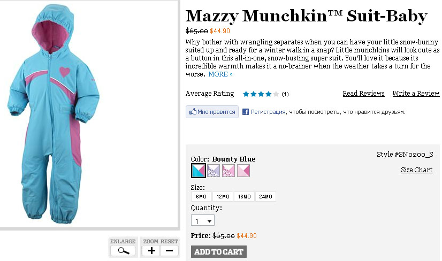Reset zoom with the minus button

(169, 250)
